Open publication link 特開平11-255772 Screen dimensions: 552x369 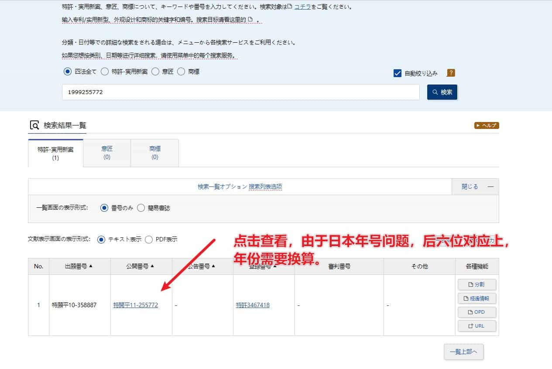click(136, 305)
